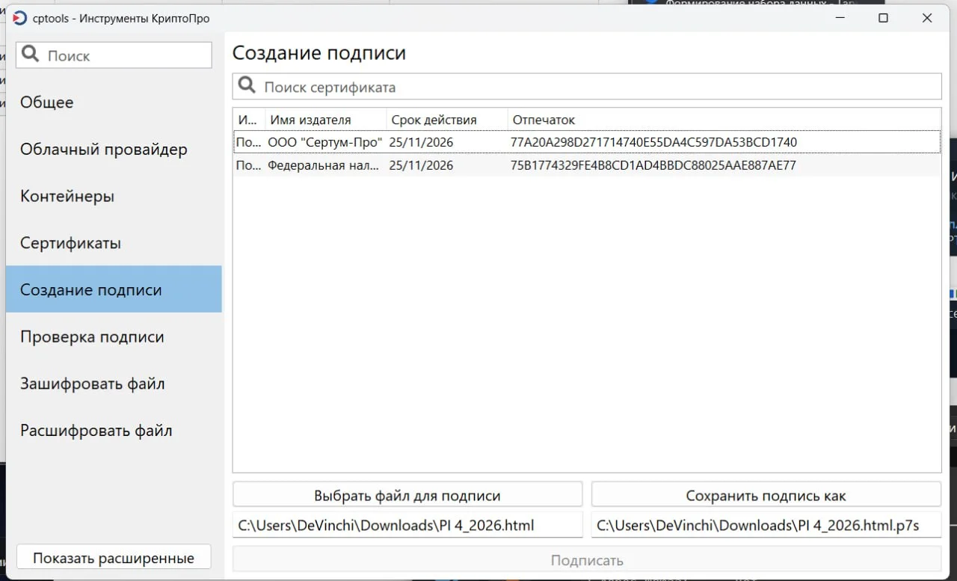Sort by the Срок действия column header
Viewport: 957px width, 581px height.
coord(447,120)
